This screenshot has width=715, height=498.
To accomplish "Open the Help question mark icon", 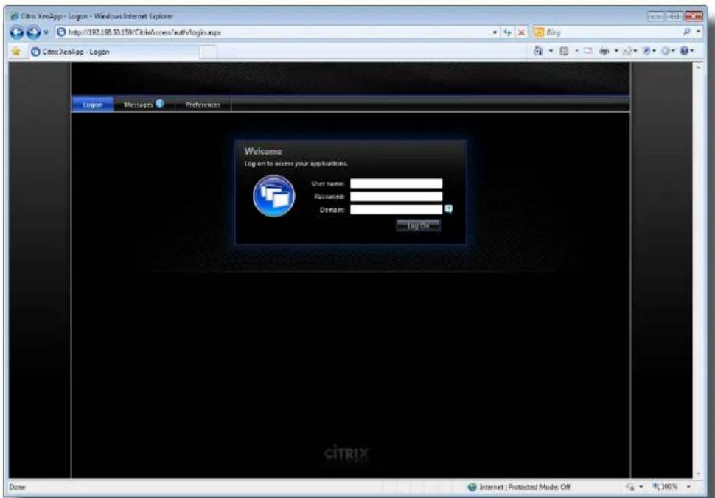I will [687, 51].
